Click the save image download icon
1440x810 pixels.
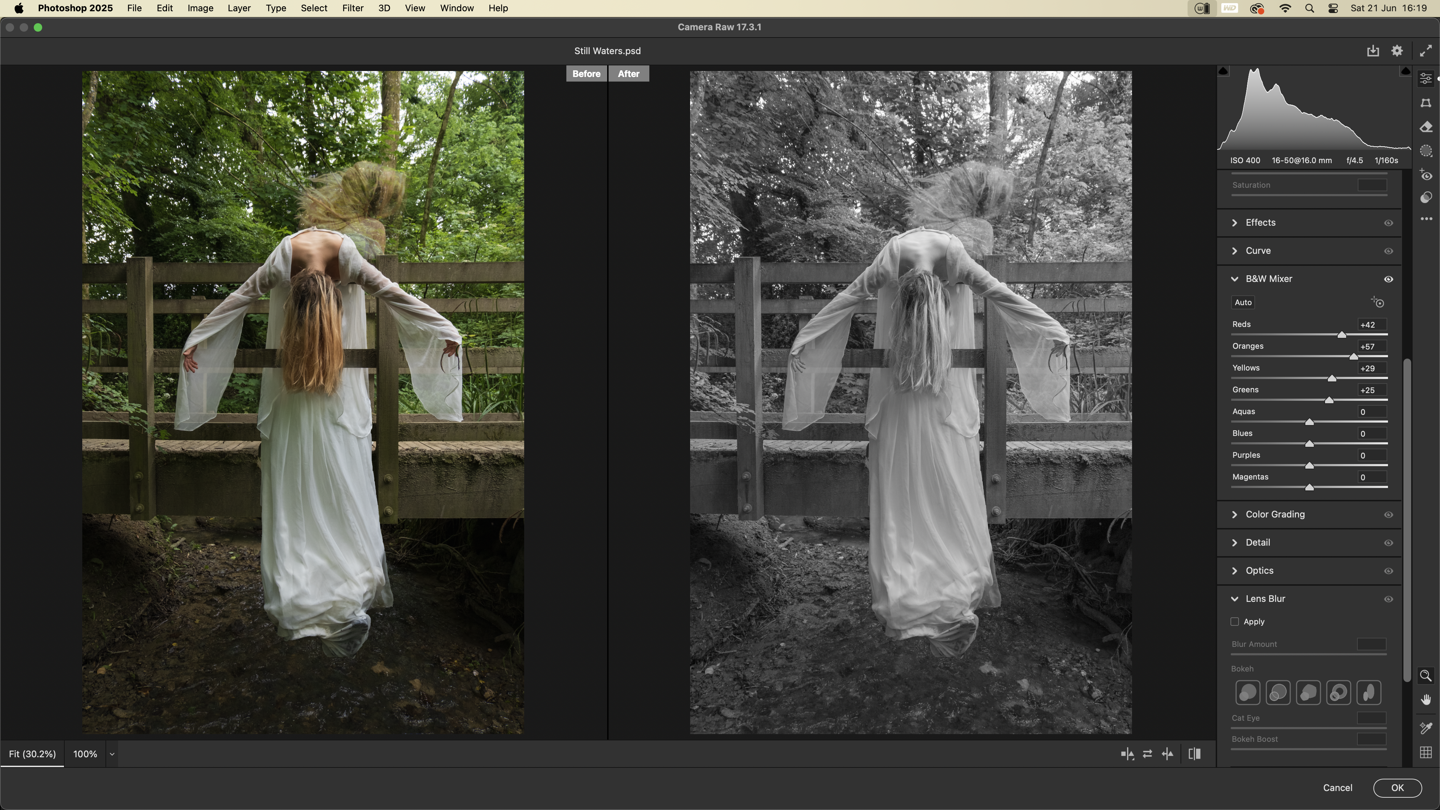[x=1373, y=51]
